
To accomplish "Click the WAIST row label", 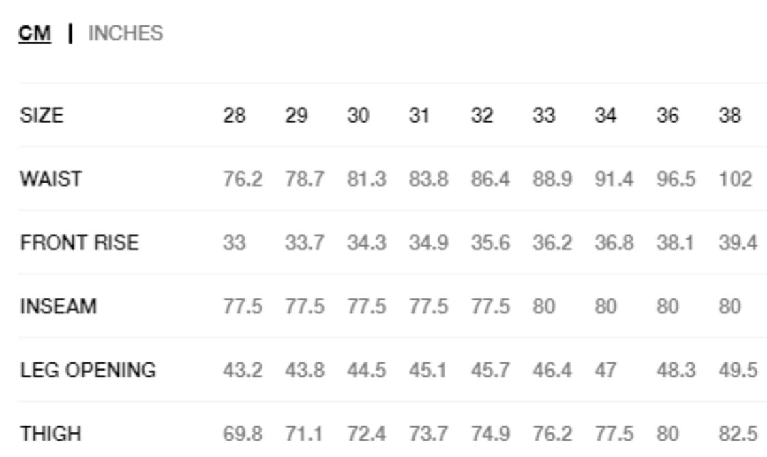I will [x=51, y=179].
